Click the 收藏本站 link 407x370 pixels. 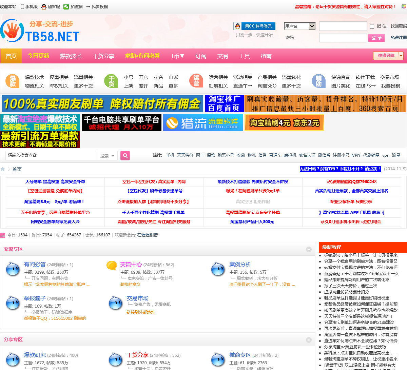pyautogui.click(x=8, y=6)
